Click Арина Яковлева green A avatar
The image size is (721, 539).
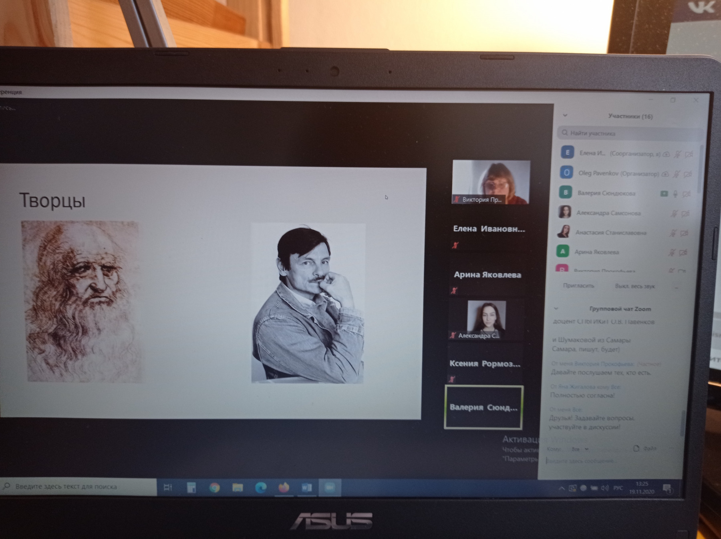(563, 251)
